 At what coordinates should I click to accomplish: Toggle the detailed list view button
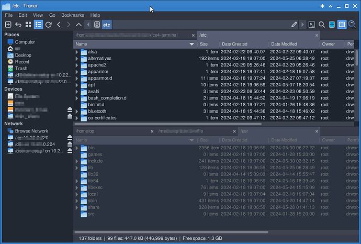tap(38, 25)
